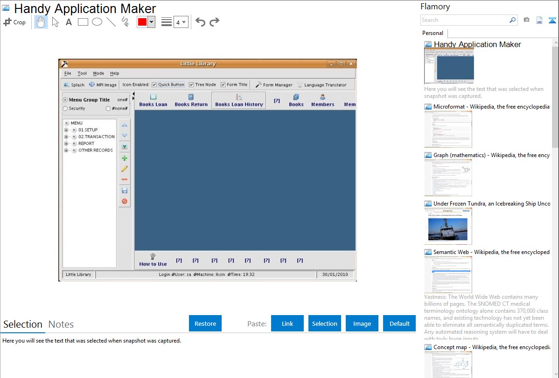Open the Help menu in Little Library
The height and width of the screenshot is (378, 559).
click(114, 73)
